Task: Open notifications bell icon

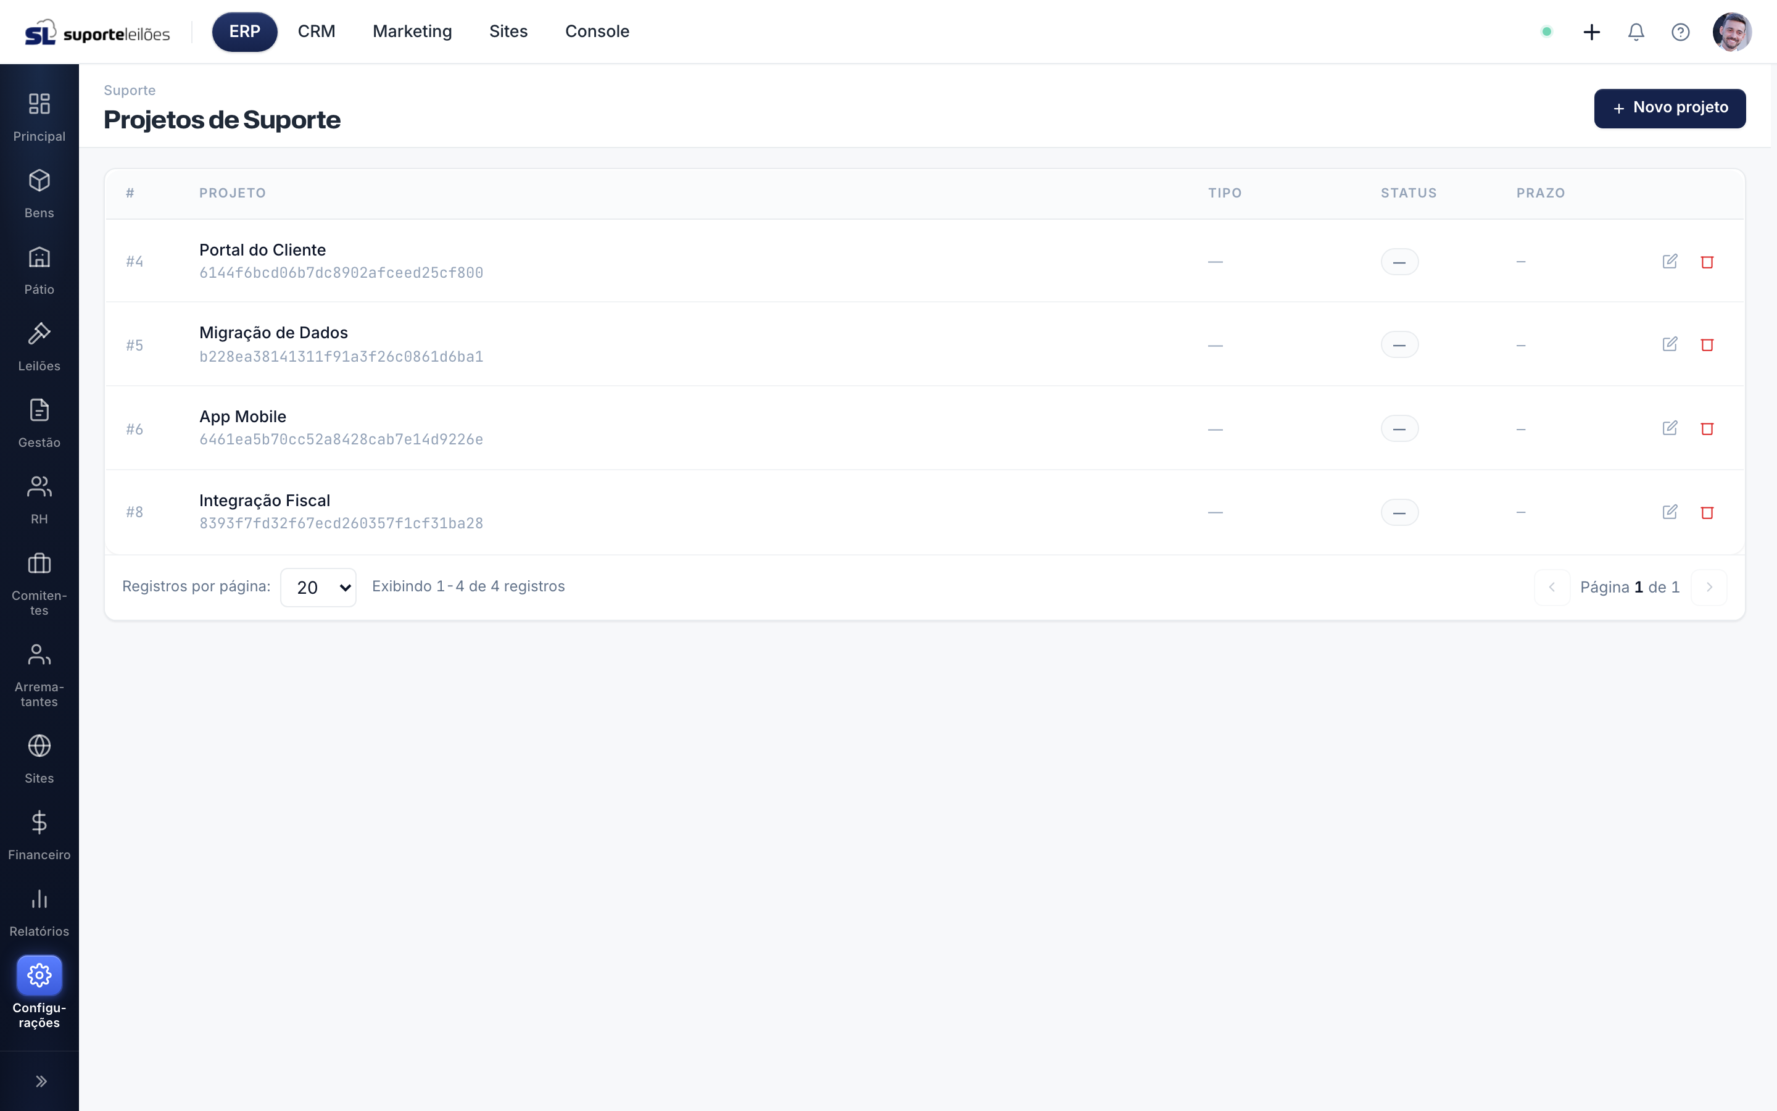Action: (x=1636, y=31)
